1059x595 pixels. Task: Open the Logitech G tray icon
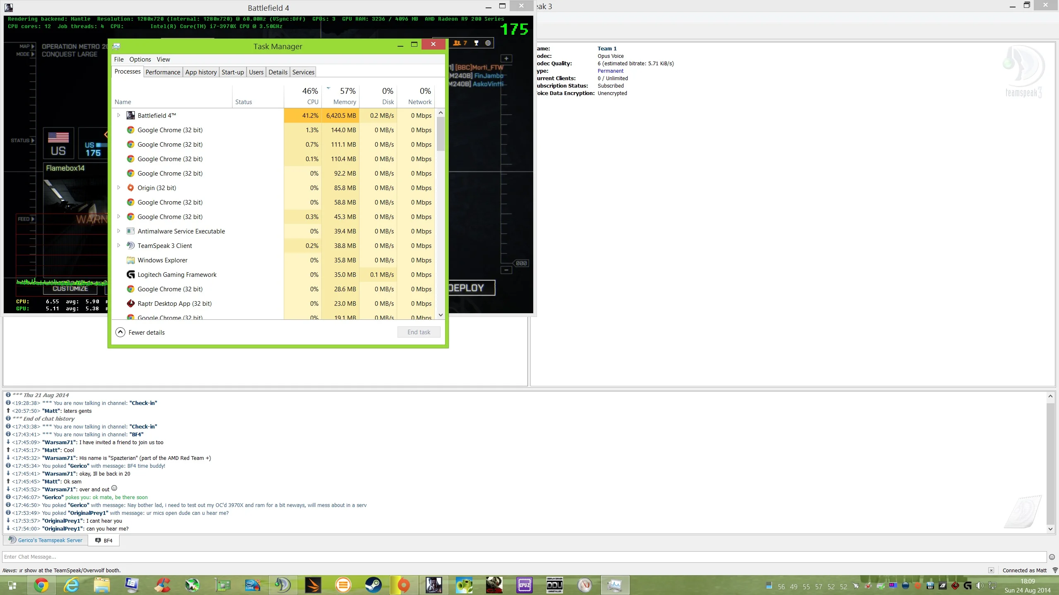click(x=968, y=585)
